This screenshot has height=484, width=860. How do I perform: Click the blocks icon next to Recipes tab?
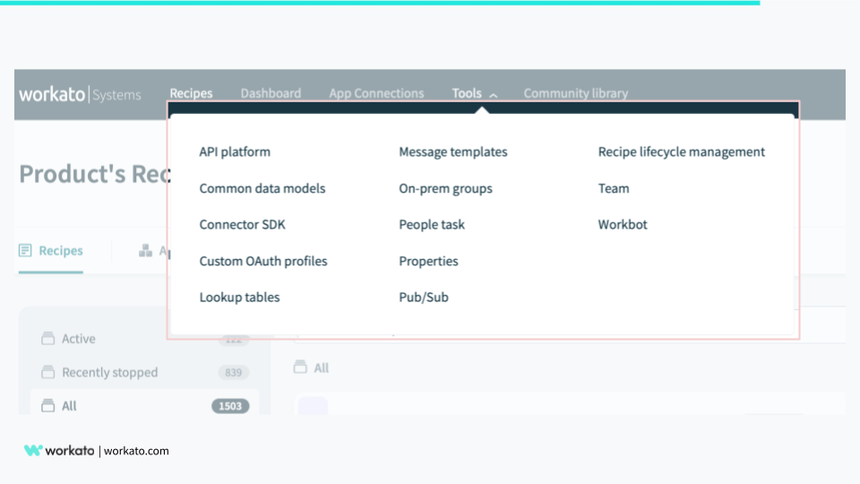pos(145,251)
